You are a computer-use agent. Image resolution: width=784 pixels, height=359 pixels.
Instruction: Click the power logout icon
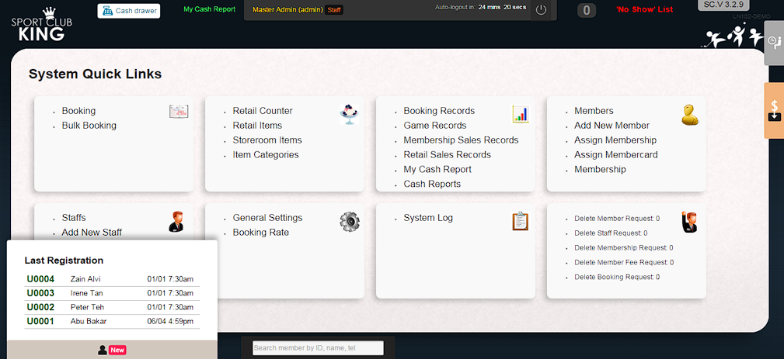[542, 10]
